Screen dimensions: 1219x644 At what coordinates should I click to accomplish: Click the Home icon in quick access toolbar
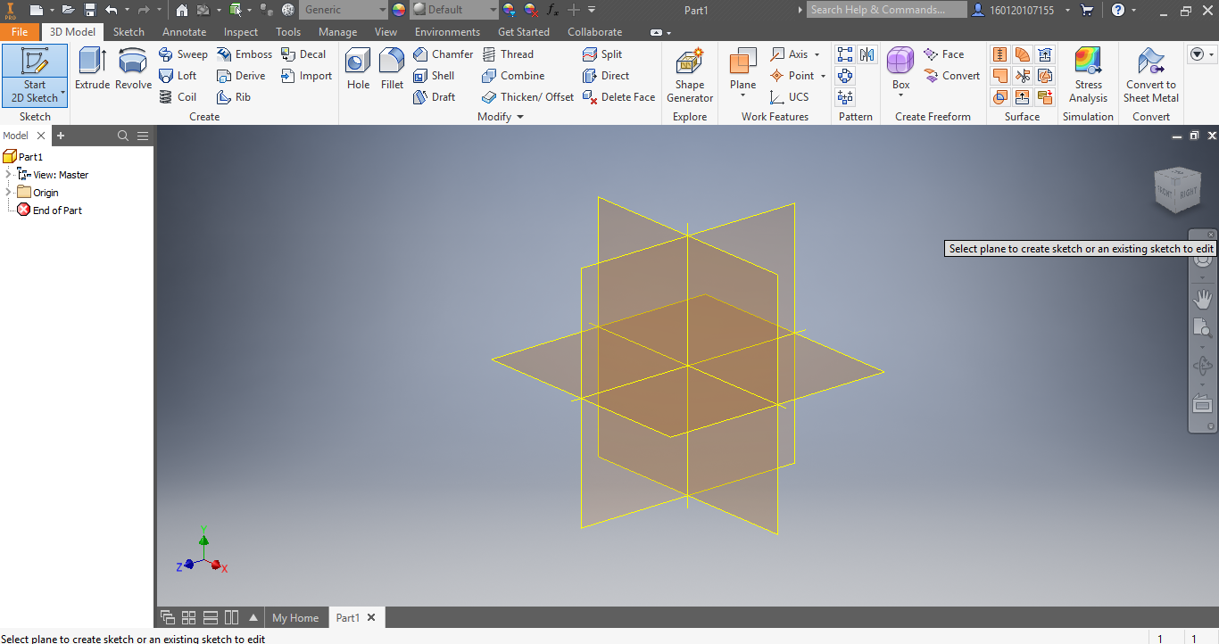click(x=182, y=10)
